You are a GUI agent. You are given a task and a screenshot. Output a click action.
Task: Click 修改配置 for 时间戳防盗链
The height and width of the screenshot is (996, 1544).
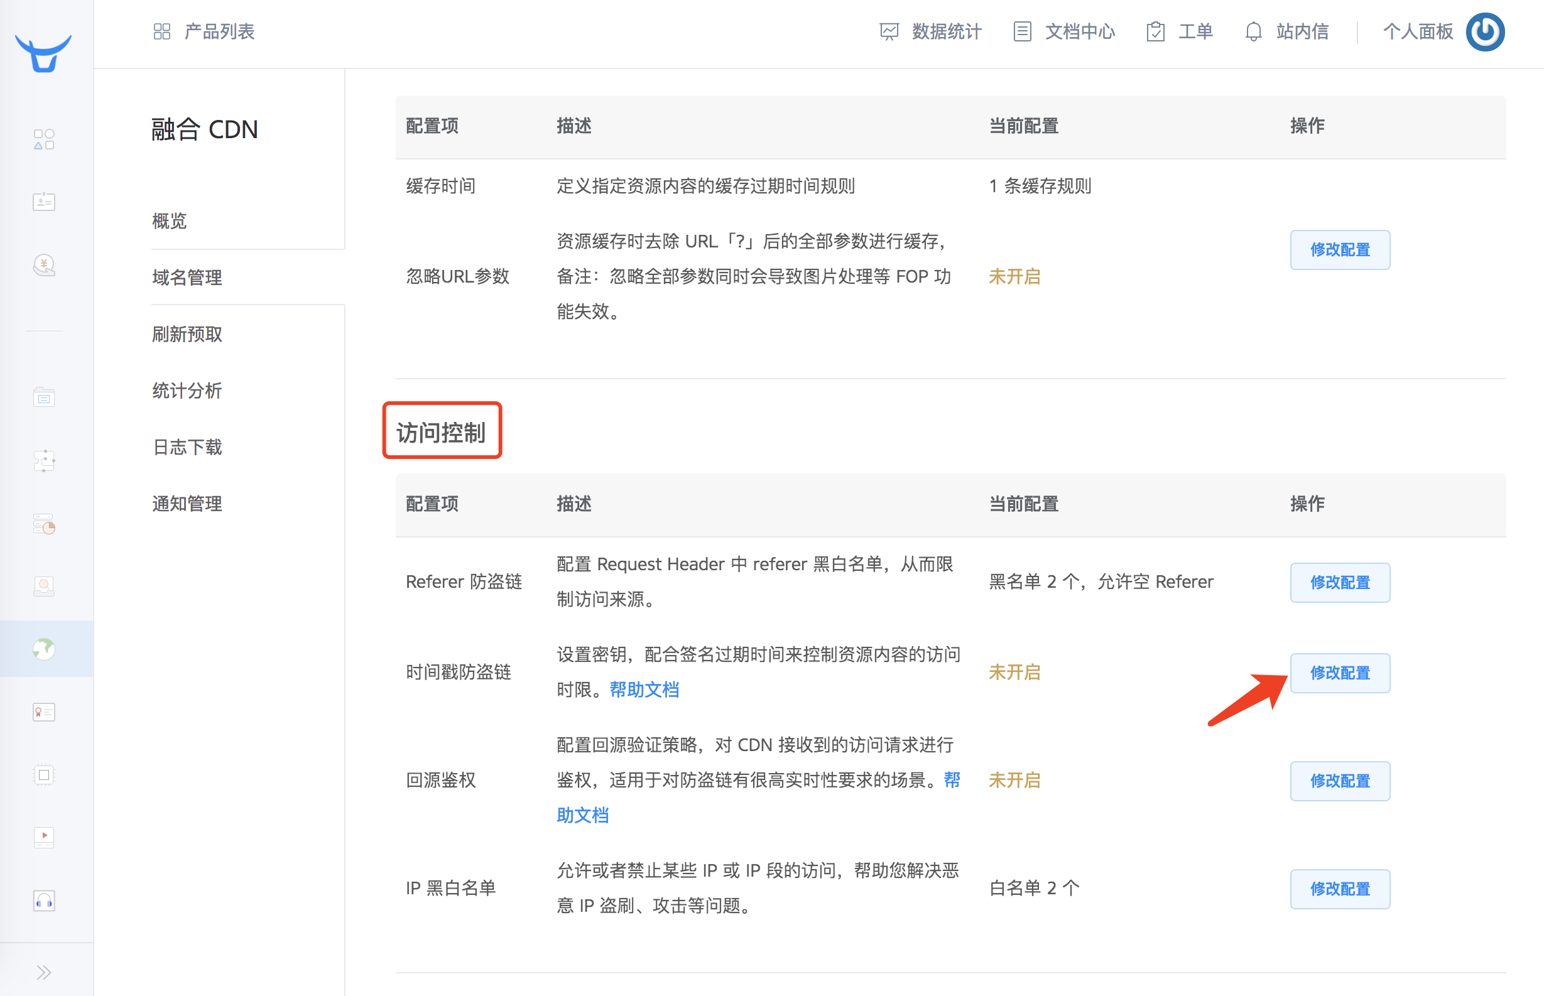point(1340,673)
